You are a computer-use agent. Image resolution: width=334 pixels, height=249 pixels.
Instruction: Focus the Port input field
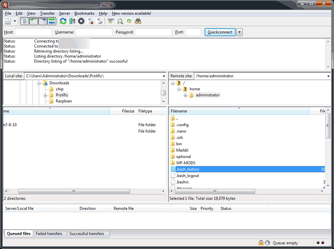tap(193, 32)
